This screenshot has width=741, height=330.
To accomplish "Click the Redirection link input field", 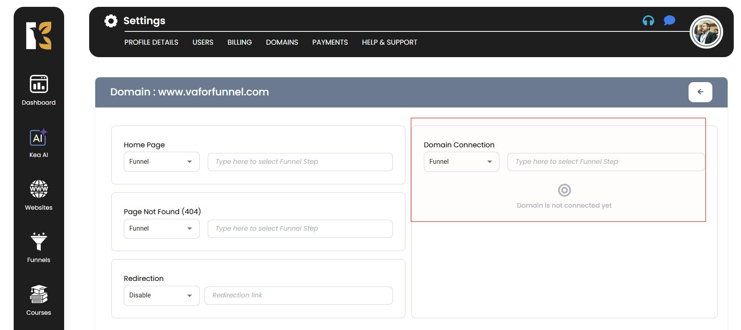I will (298, 295).
